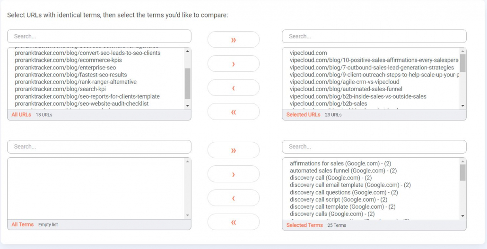Select proranktracker.com/blog/fastest-seo-results URL
Image resolution: width=487 pixels, height=249 pixels.
tap(71, 75)
